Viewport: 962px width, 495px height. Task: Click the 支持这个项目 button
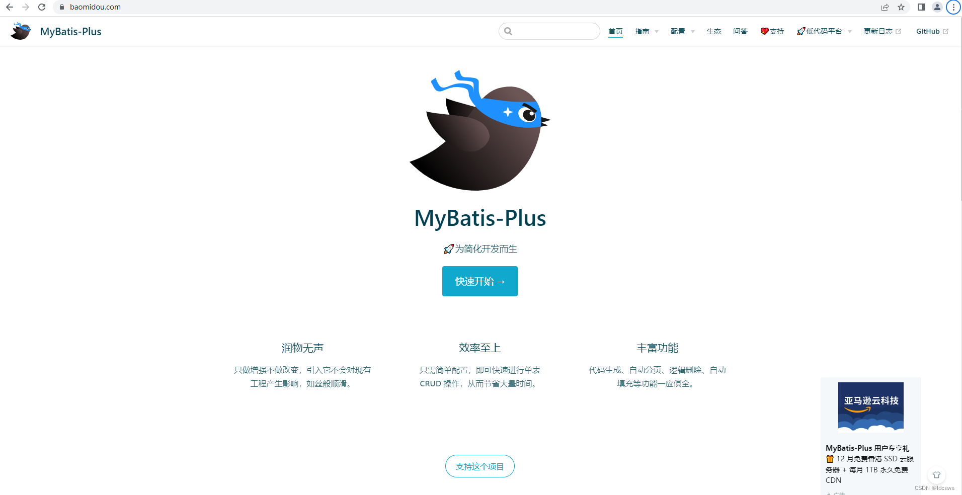(480, 466)
